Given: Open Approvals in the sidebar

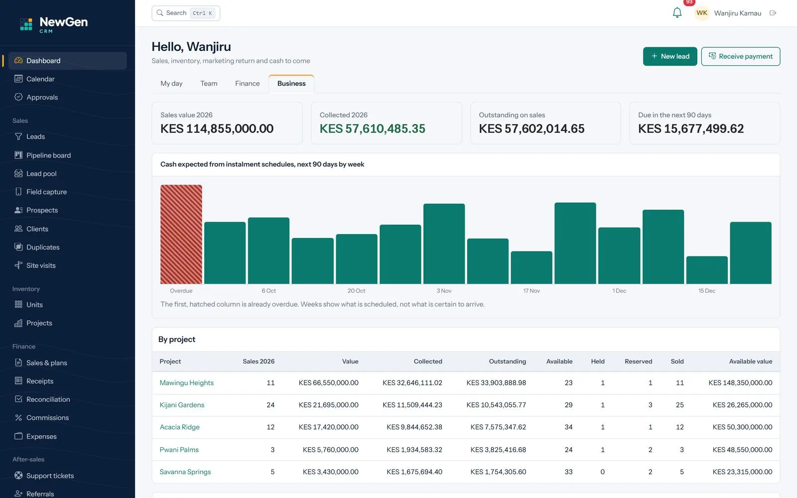Looking at the screenshot, I should point(67,97).
